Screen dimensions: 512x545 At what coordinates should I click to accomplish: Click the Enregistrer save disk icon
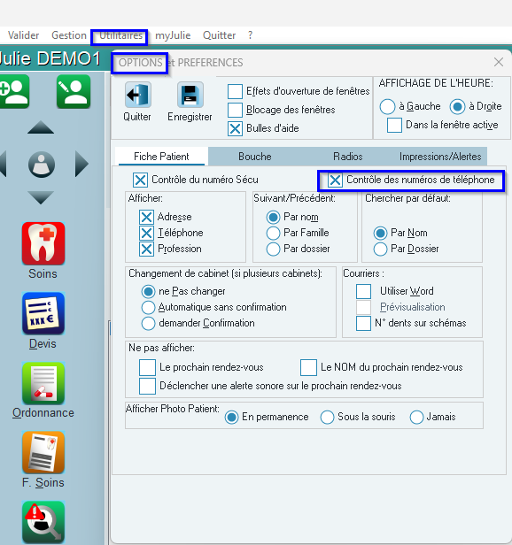point(190,95)
